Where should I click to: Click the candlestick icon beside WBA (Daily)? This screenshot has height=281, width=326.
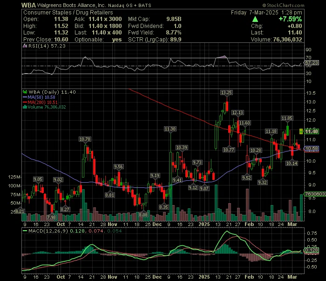[25, 92]
